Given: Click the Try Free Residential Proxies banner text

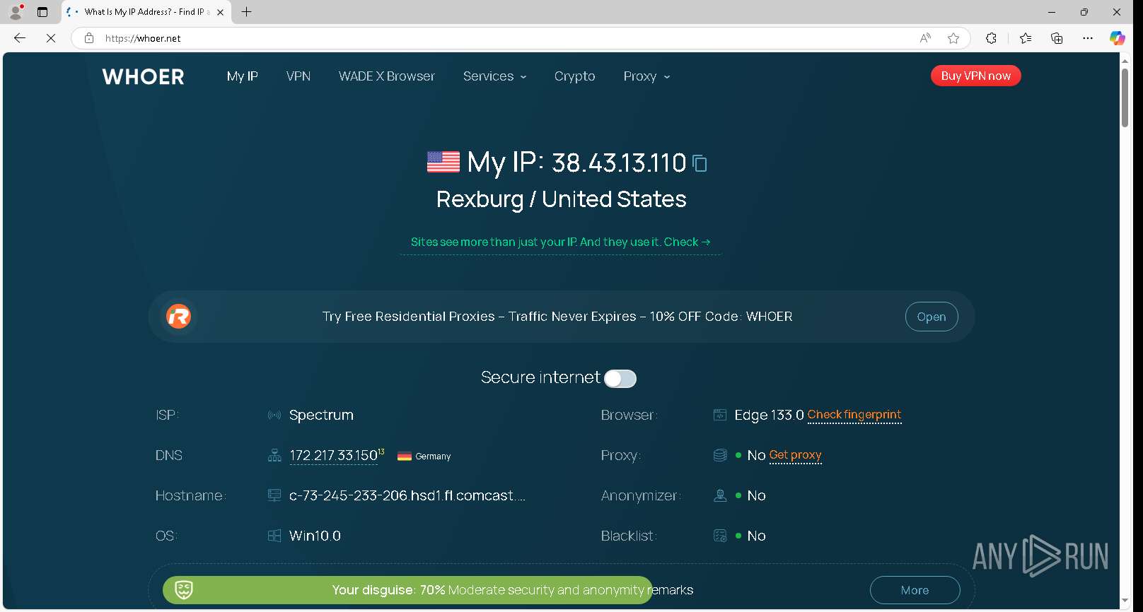Looking at the screenshot, I should 557,317.
